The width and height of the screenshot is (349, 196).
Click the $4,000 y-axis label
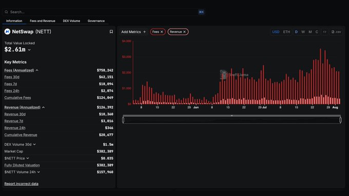click(x=127, y=41)
